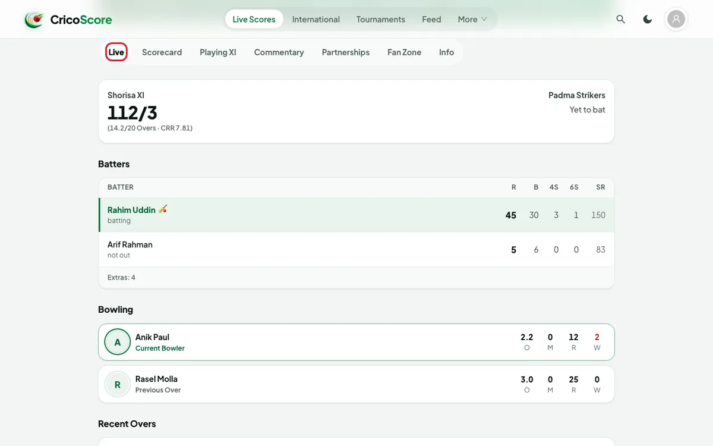
Task: Open the Feed nav item
Action: pyautogui.click(x=431, y=20)
